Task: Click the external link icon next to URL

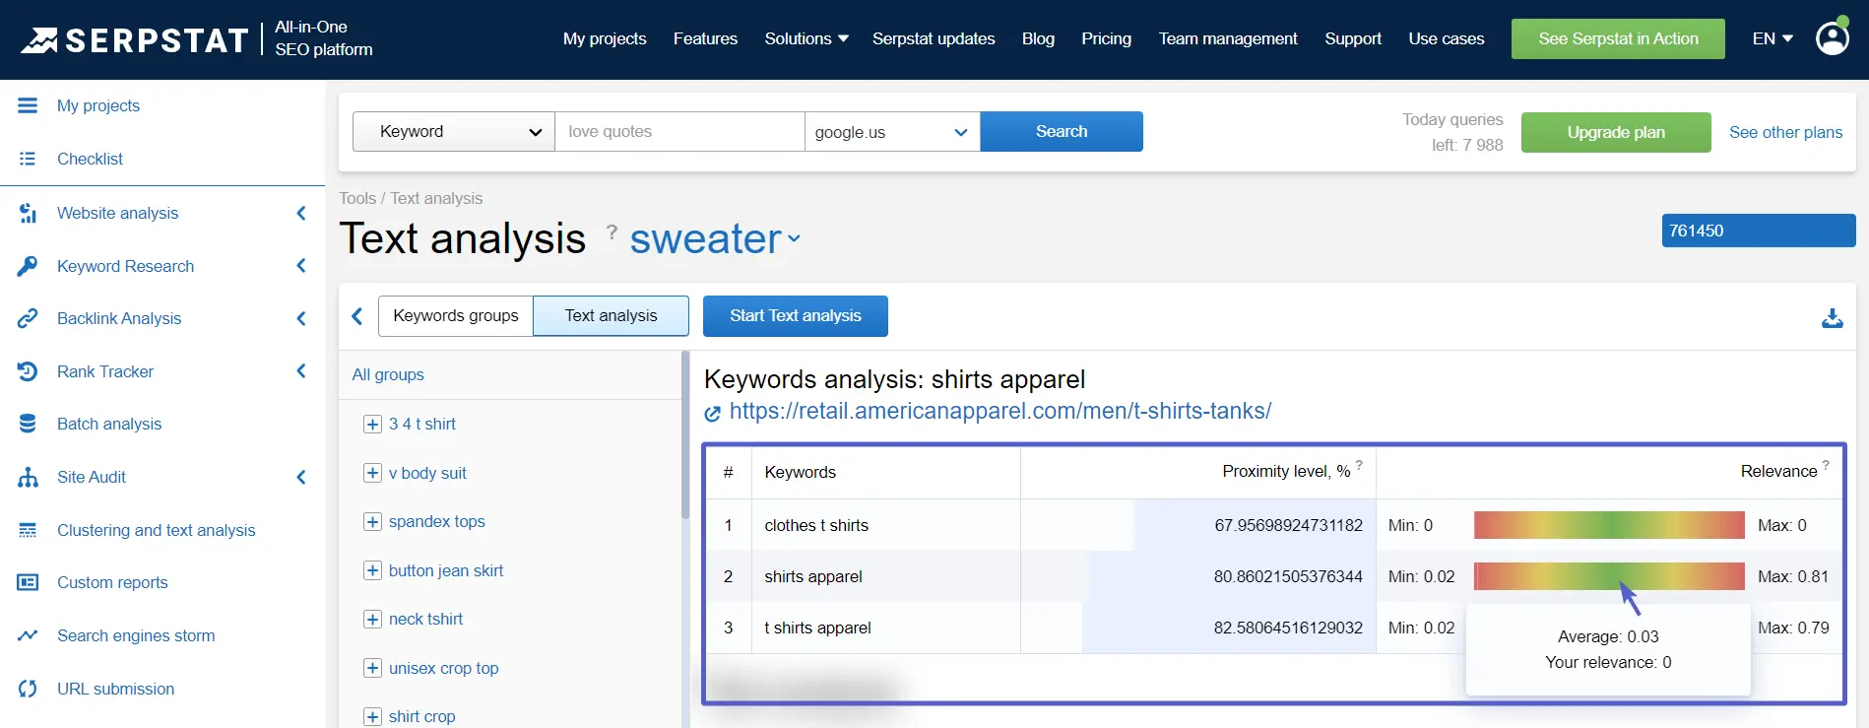Action: [x=713, y=414]
